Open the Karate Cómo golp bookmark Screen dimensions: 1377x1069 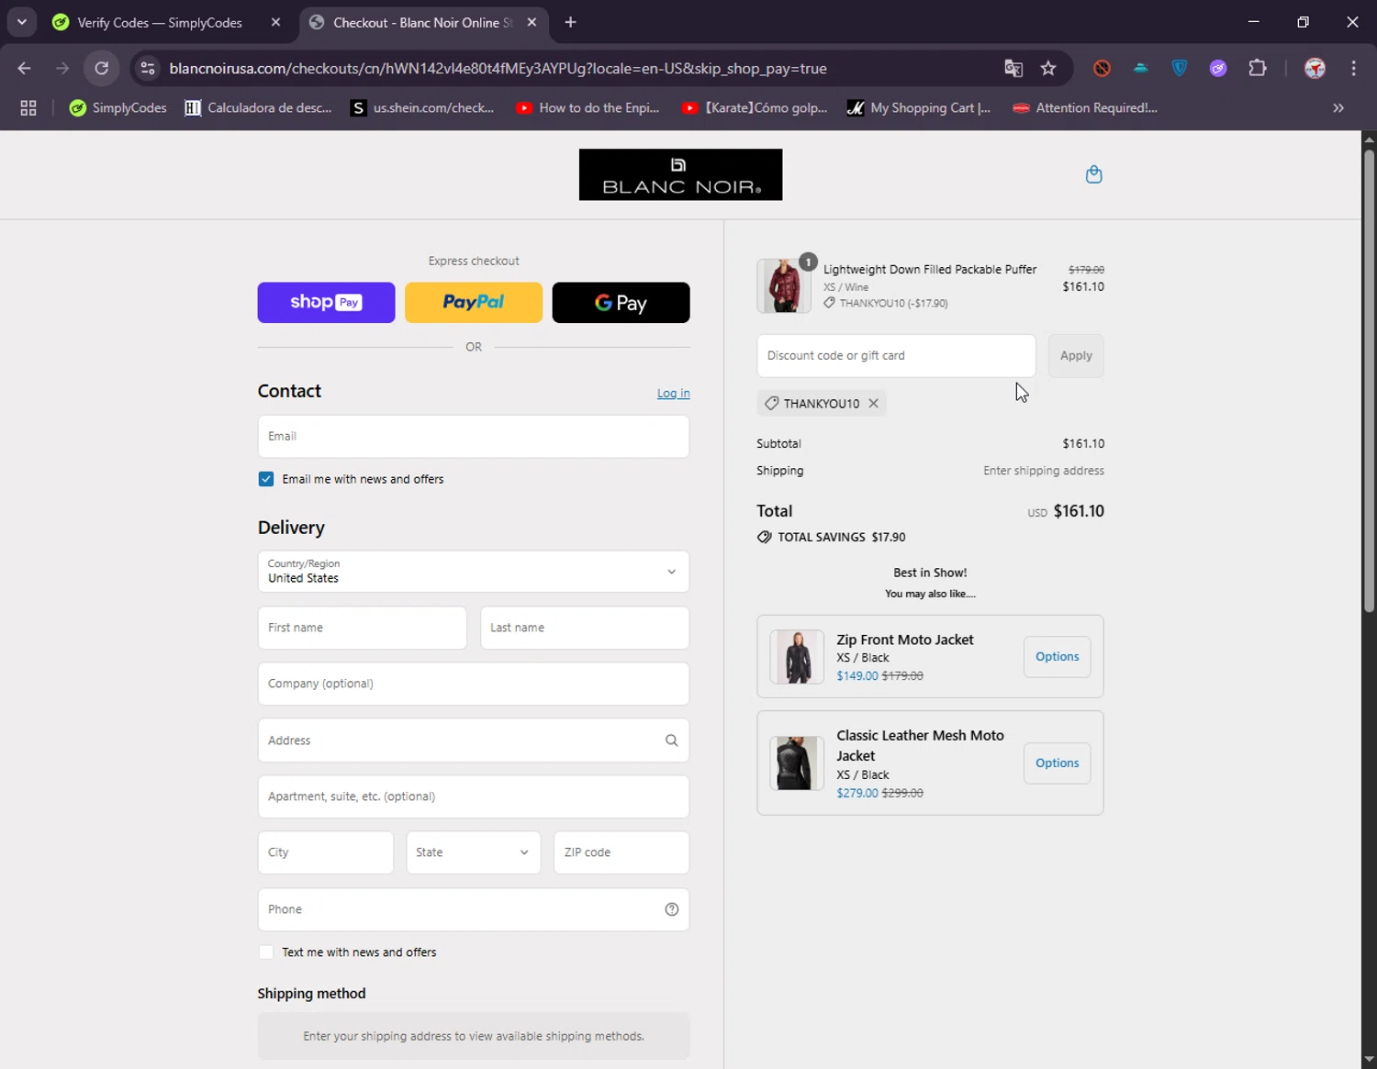754,107
